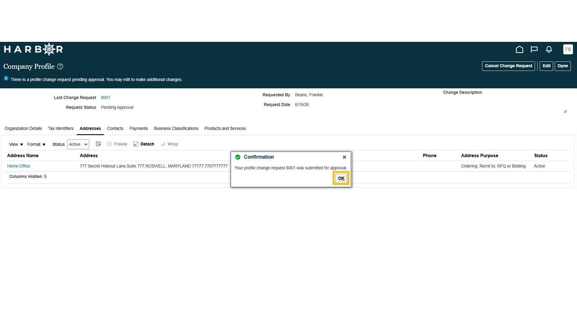Click the Status column header

[x=541, y=156]
